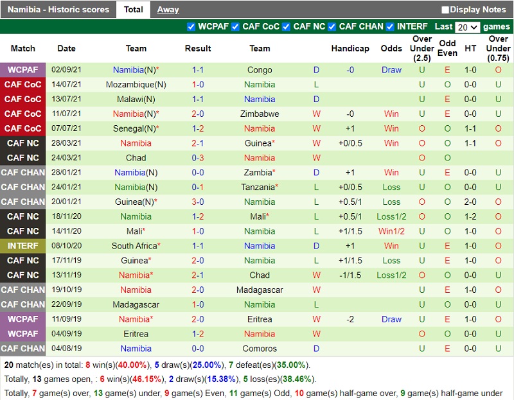Click the Over Under (0.75) column header
This screenshot has width=514, height=400.
click(x=498, y=49)
